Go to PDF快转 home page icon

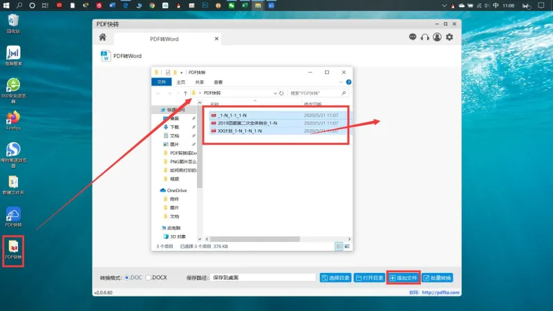(102, 37)
